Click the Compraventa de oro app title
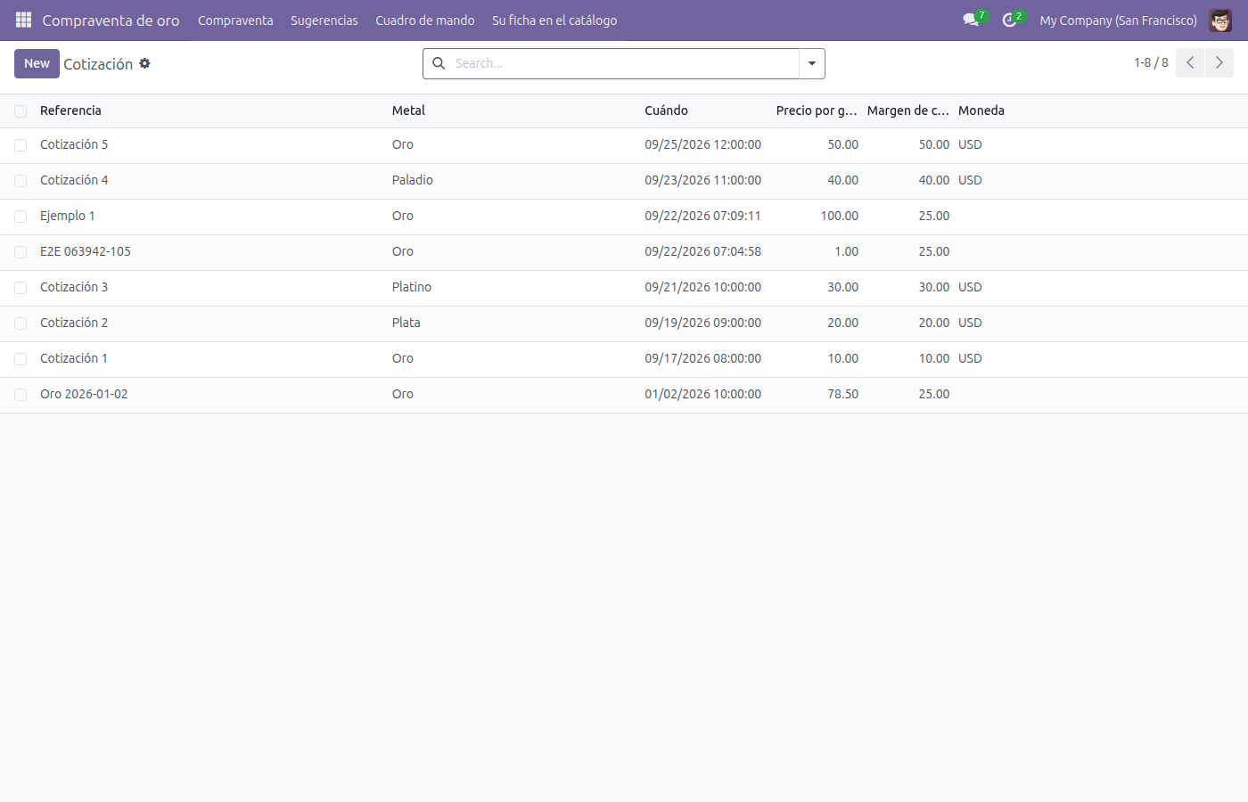The image size is (1248, 802). click(x=111, y=20)
